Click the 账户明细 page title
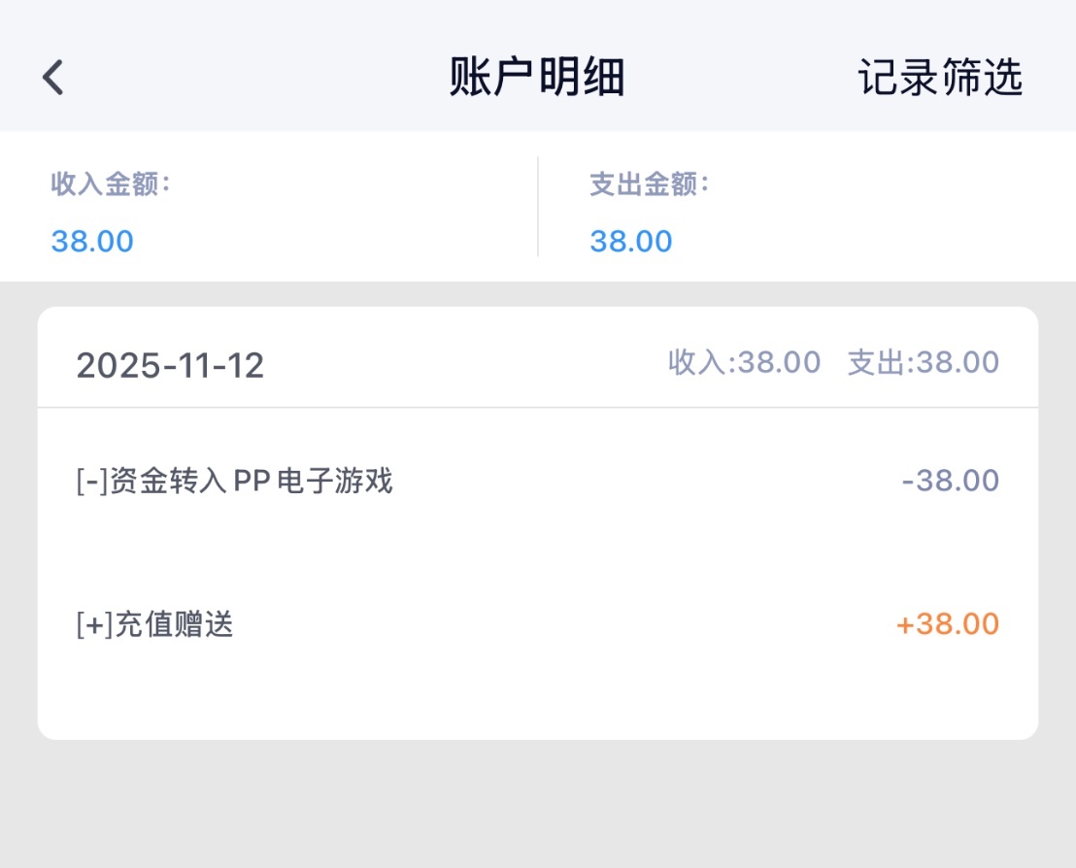This screenshot has width=1076, height=868. (537, 78)
